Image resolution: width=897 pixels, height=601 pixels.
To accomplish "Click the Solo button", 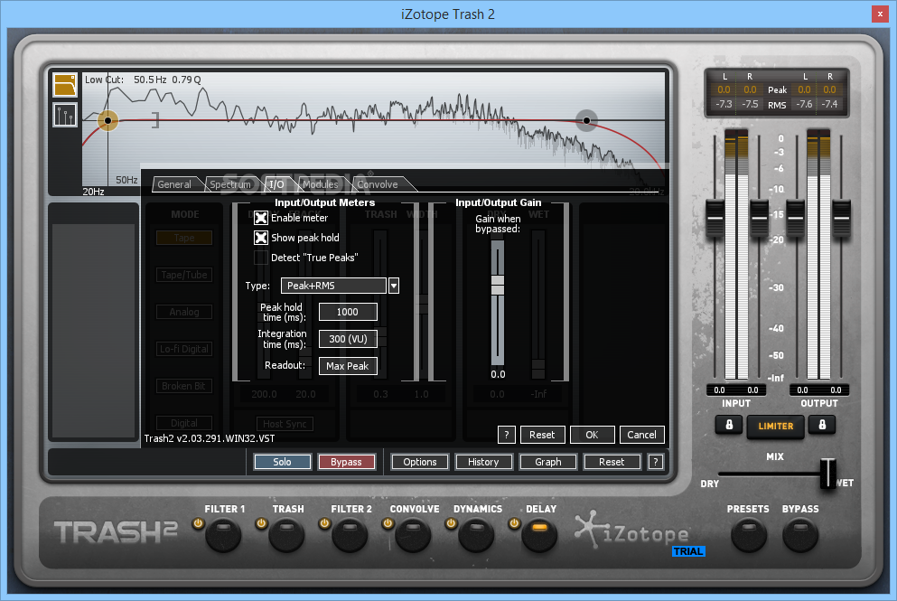I will (282, 462).
